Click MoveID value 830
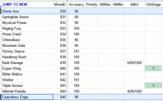Viewport: 163px width, 101px height. click(x=63, y=11)
